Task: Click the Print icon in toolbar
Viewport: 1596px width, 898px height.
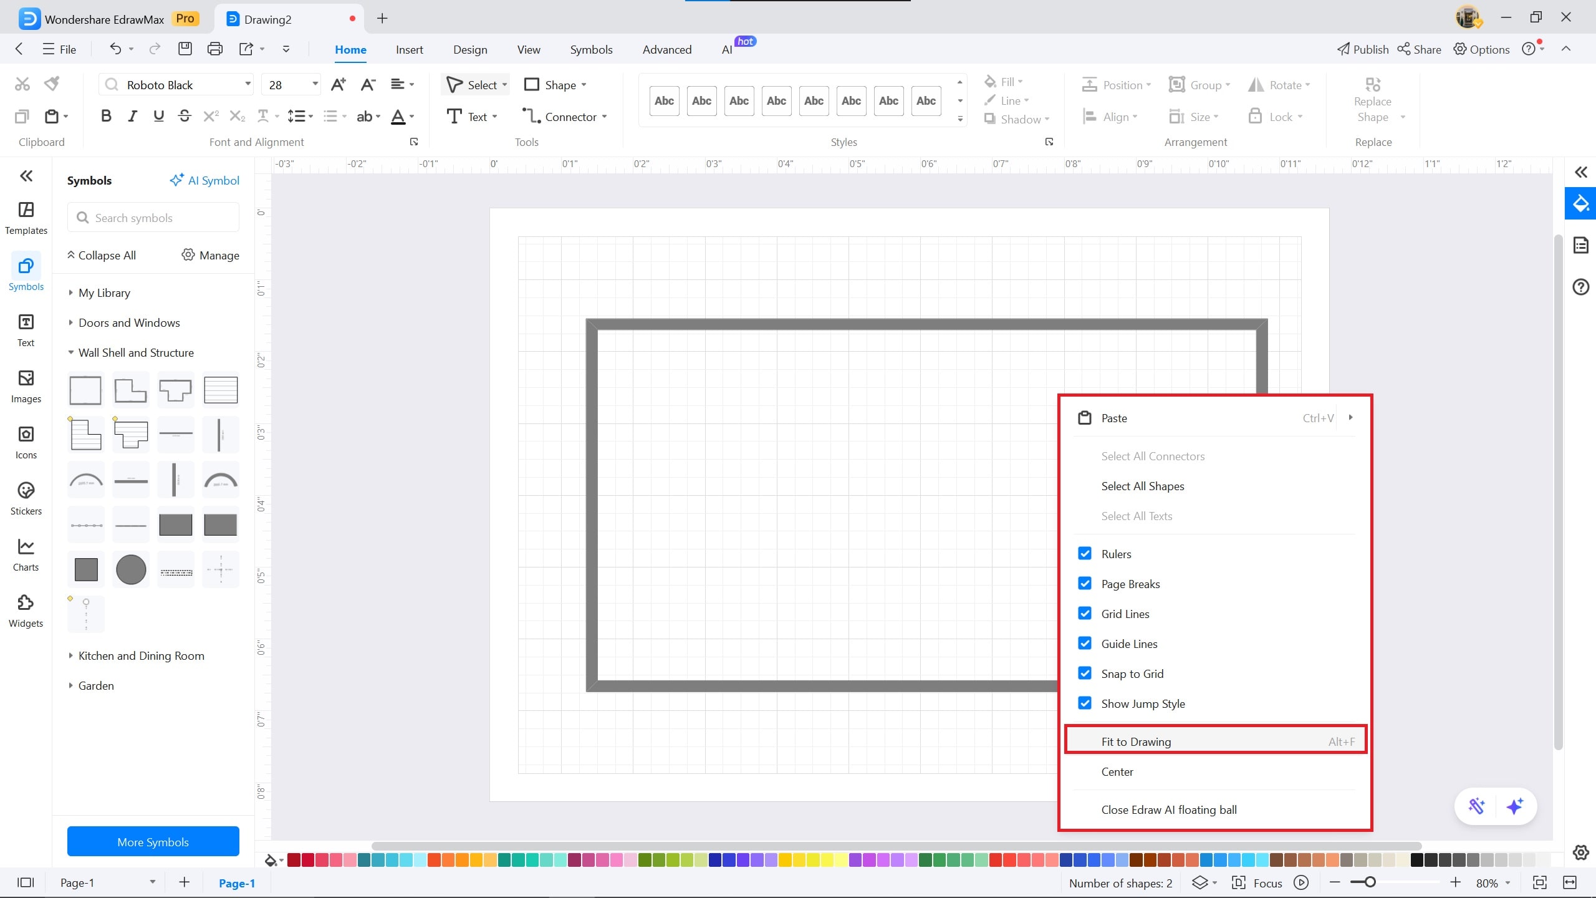Action: (x=214, y=49)
